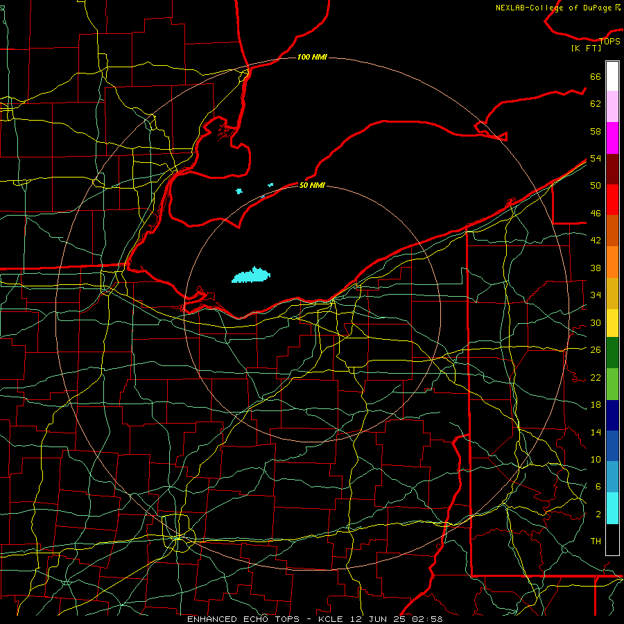Screen dimensions: 624x624
Task: Click the legend value '18'
Action: click(x=596, y=405)
